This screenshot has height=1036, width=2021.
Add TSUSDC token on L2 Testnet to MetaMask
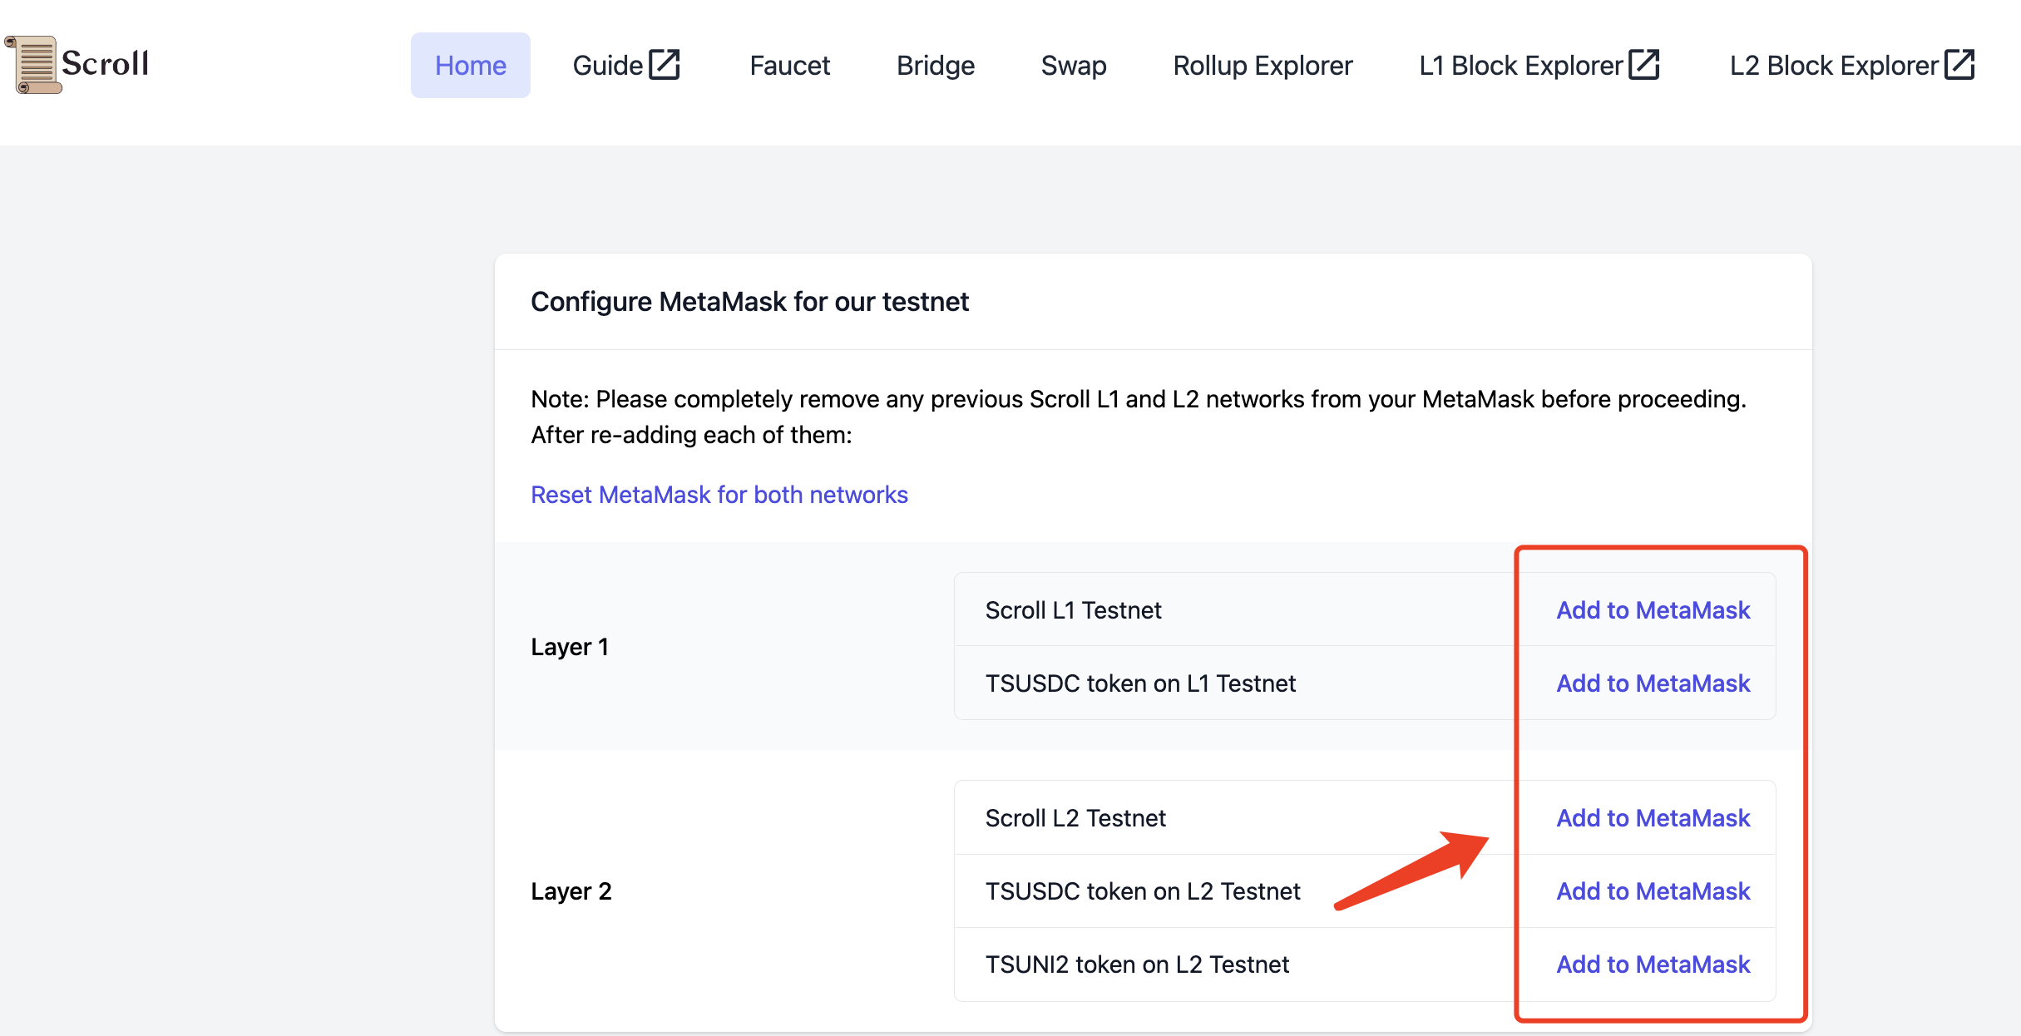(1653, 891)
